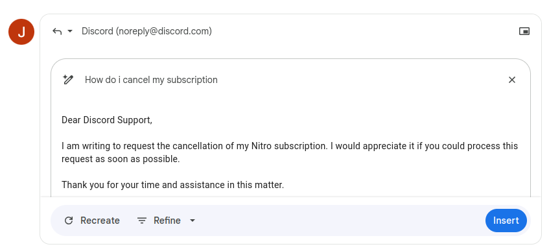Open the Refine options menu text
This screenshot has height=251, width=549.
click(x=167, y=221)
